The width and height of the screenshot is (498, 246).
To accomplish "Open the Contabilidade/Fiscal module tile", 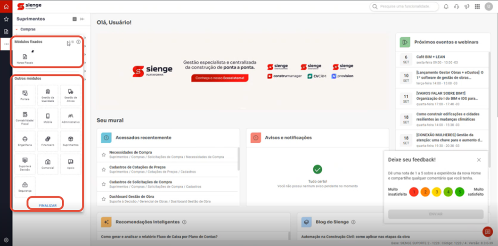I will [25, 118].
